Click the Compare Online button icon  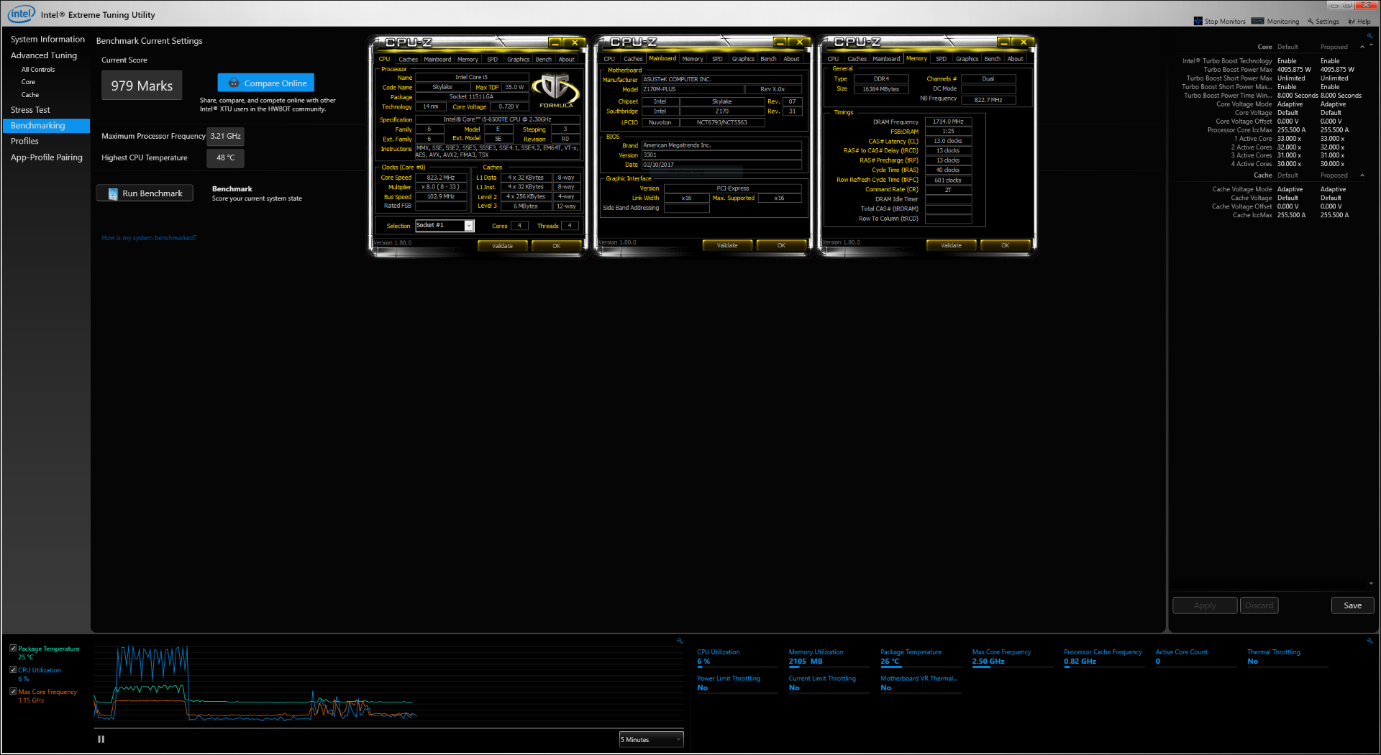click(x=233, y=83)
